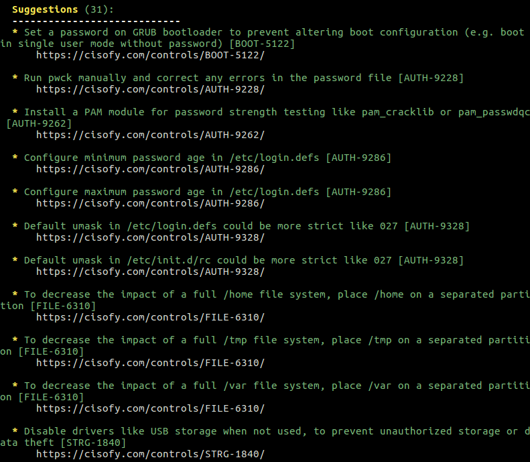Open the AUTH-9262 controls URL

coord(150,135)
